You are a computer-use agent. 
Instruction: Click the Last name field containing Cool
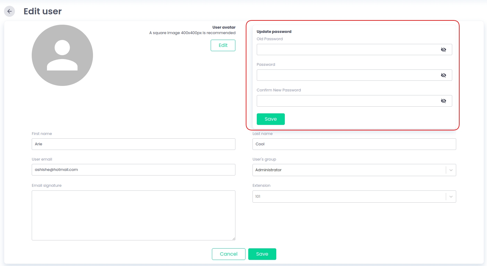coord(354,144)
